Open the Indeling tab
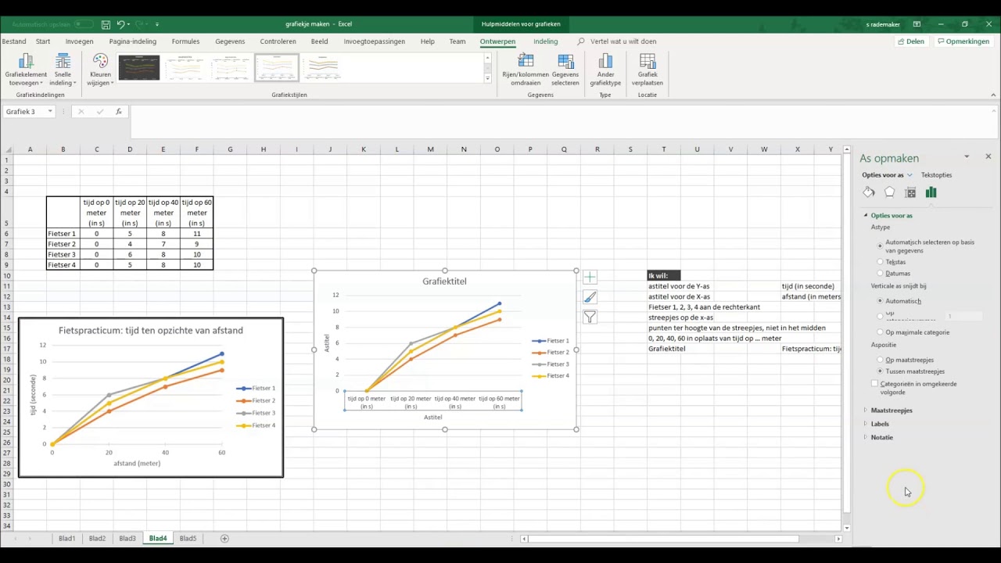The width and height of the screenshot is (1001, 563). point(546,41)
